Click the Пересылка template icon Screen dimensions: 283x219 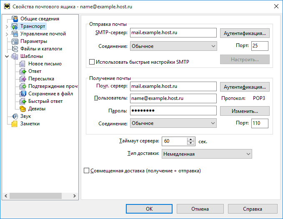coord(23,79)
